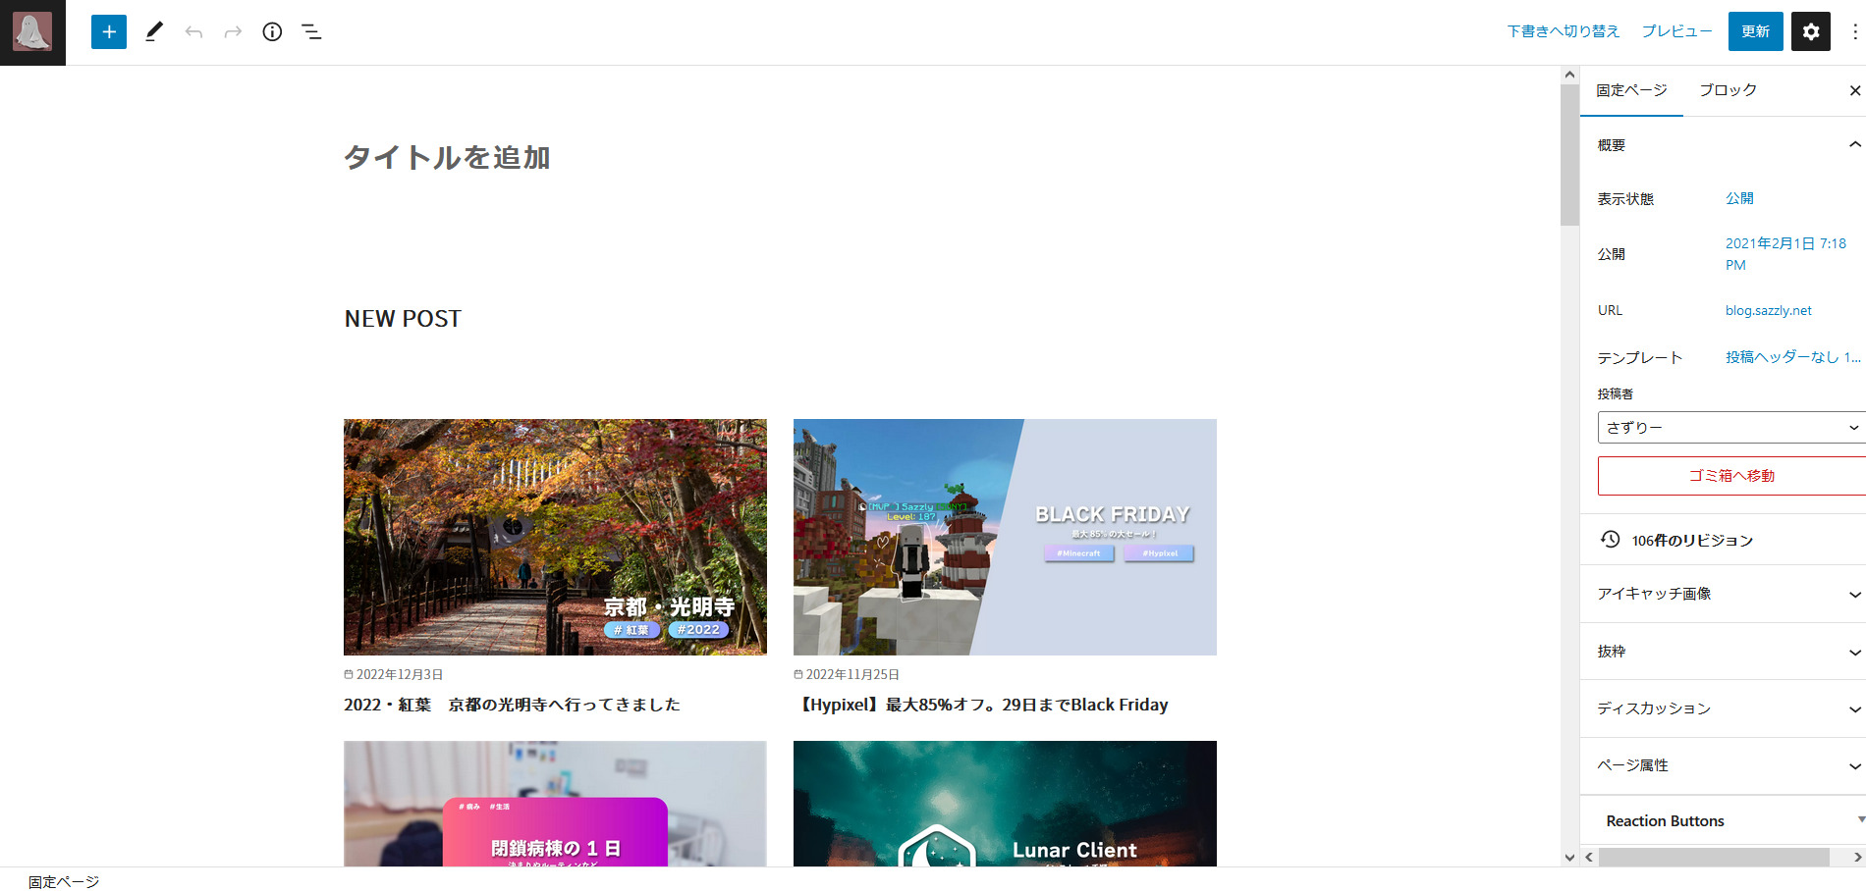Expand the ディスカッション panel
Image resolution: width=1866 pixels, height=891 pixels.
1723,708
